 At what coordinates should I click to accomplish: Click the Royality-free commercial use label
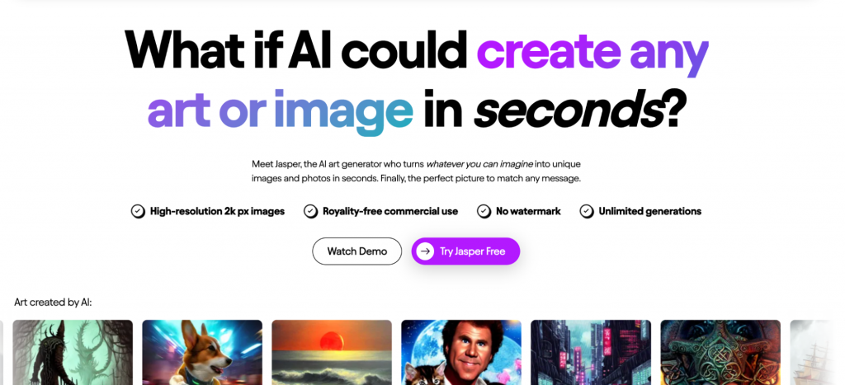390,212
